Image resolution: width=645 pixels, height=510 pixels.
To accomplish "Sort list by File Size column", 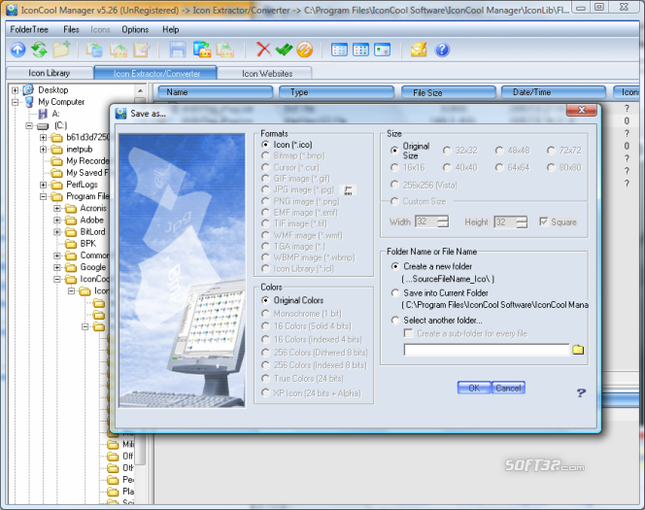I will (x=448, y=92).
